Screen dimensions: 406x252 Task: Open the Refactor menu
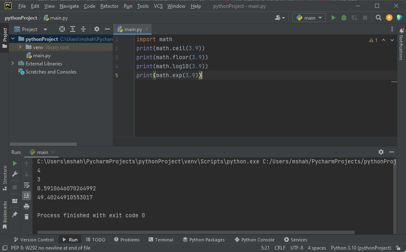(x=109, y=6)
